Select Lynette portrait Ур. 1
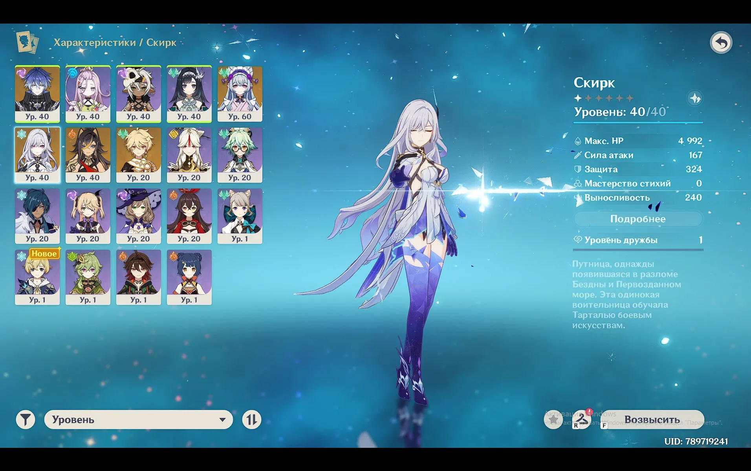The height and width of the screenshot is (471, 751). pos(240,216)
